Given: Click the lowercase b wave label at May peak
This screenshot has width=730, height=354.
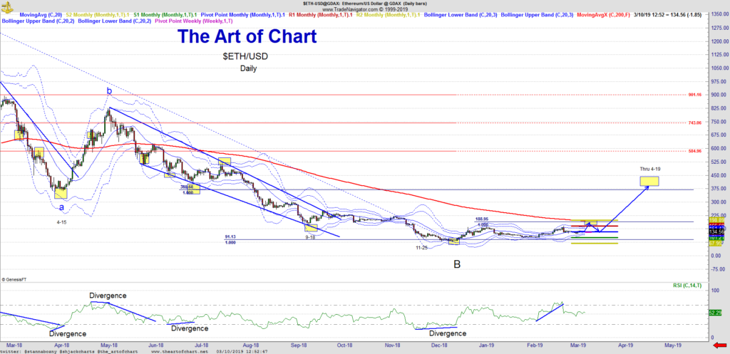Looking at the screenshot, I should pyautogui.click(x=109, y=91).
